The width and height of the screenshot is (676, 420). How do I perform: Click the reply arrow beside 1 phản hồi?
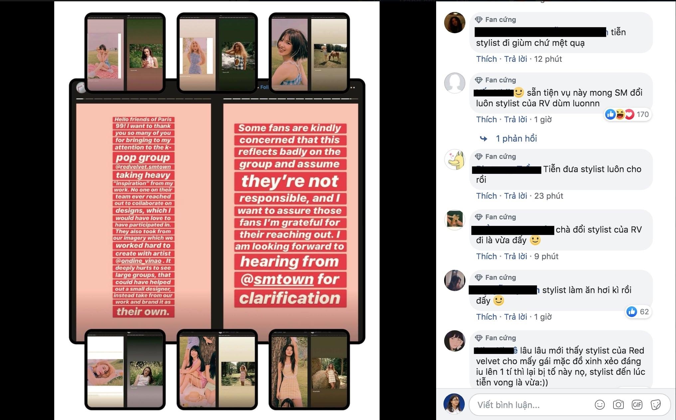tap(484, 139)
